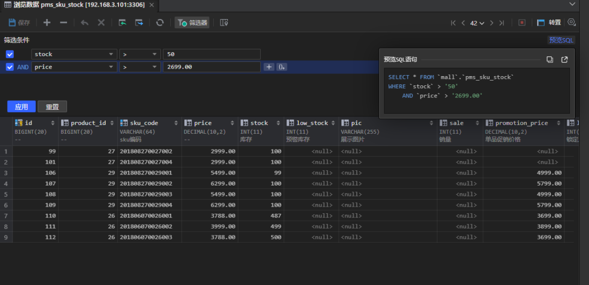Open the price row operator dropdown
The image size is (589, 285).
point(155,67)
